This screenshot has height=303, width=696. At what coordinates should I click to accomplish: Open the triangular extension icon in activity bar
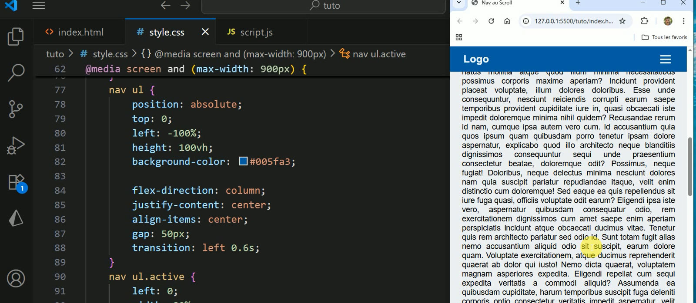point(16,218)
